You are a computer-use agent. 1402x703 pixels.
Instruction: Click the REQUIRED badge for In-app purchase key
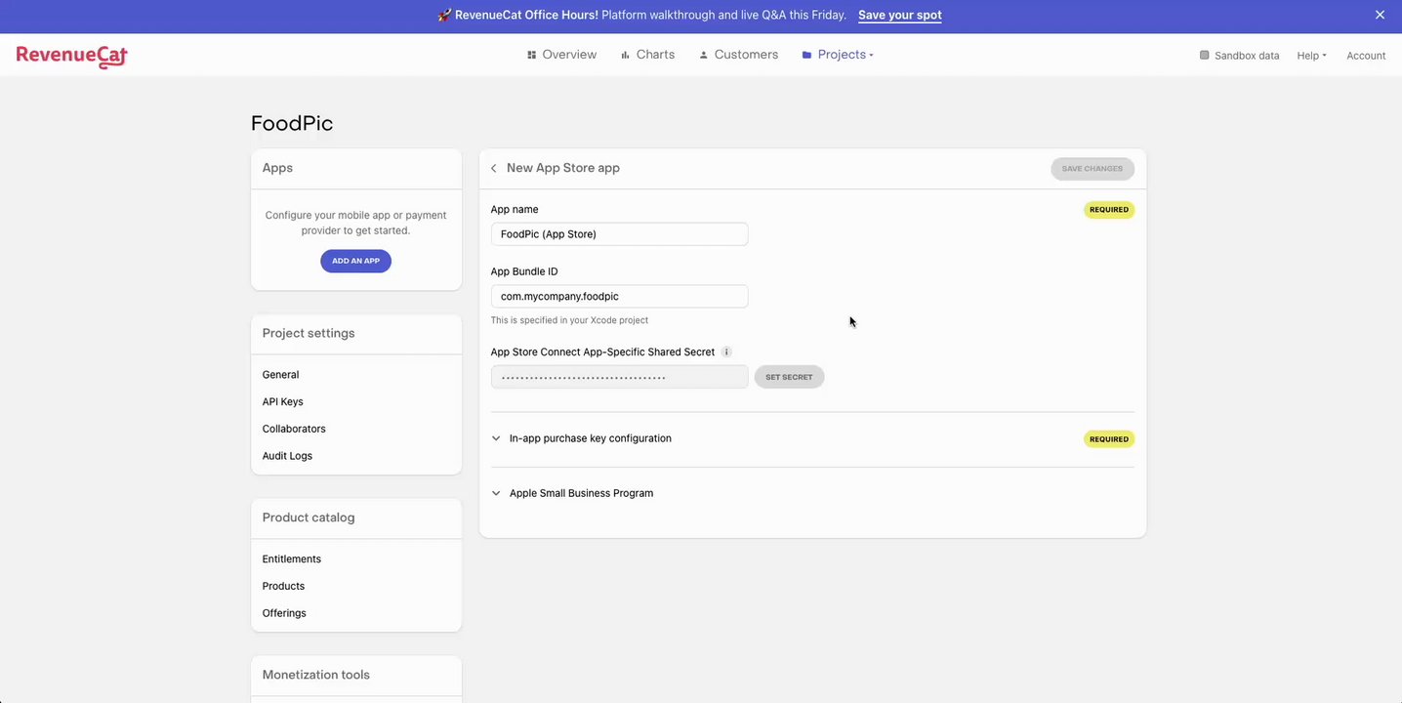[x=1109, y=439]
